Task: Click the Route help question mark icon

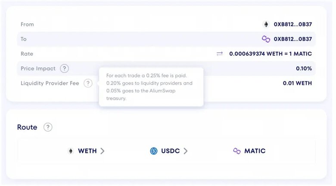Action: point(48,127)
